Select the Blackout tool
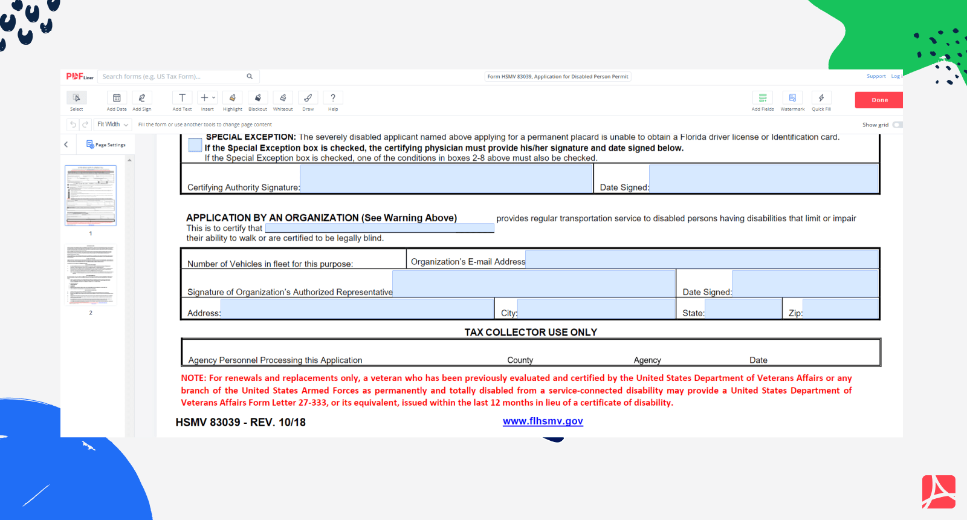 257,99
